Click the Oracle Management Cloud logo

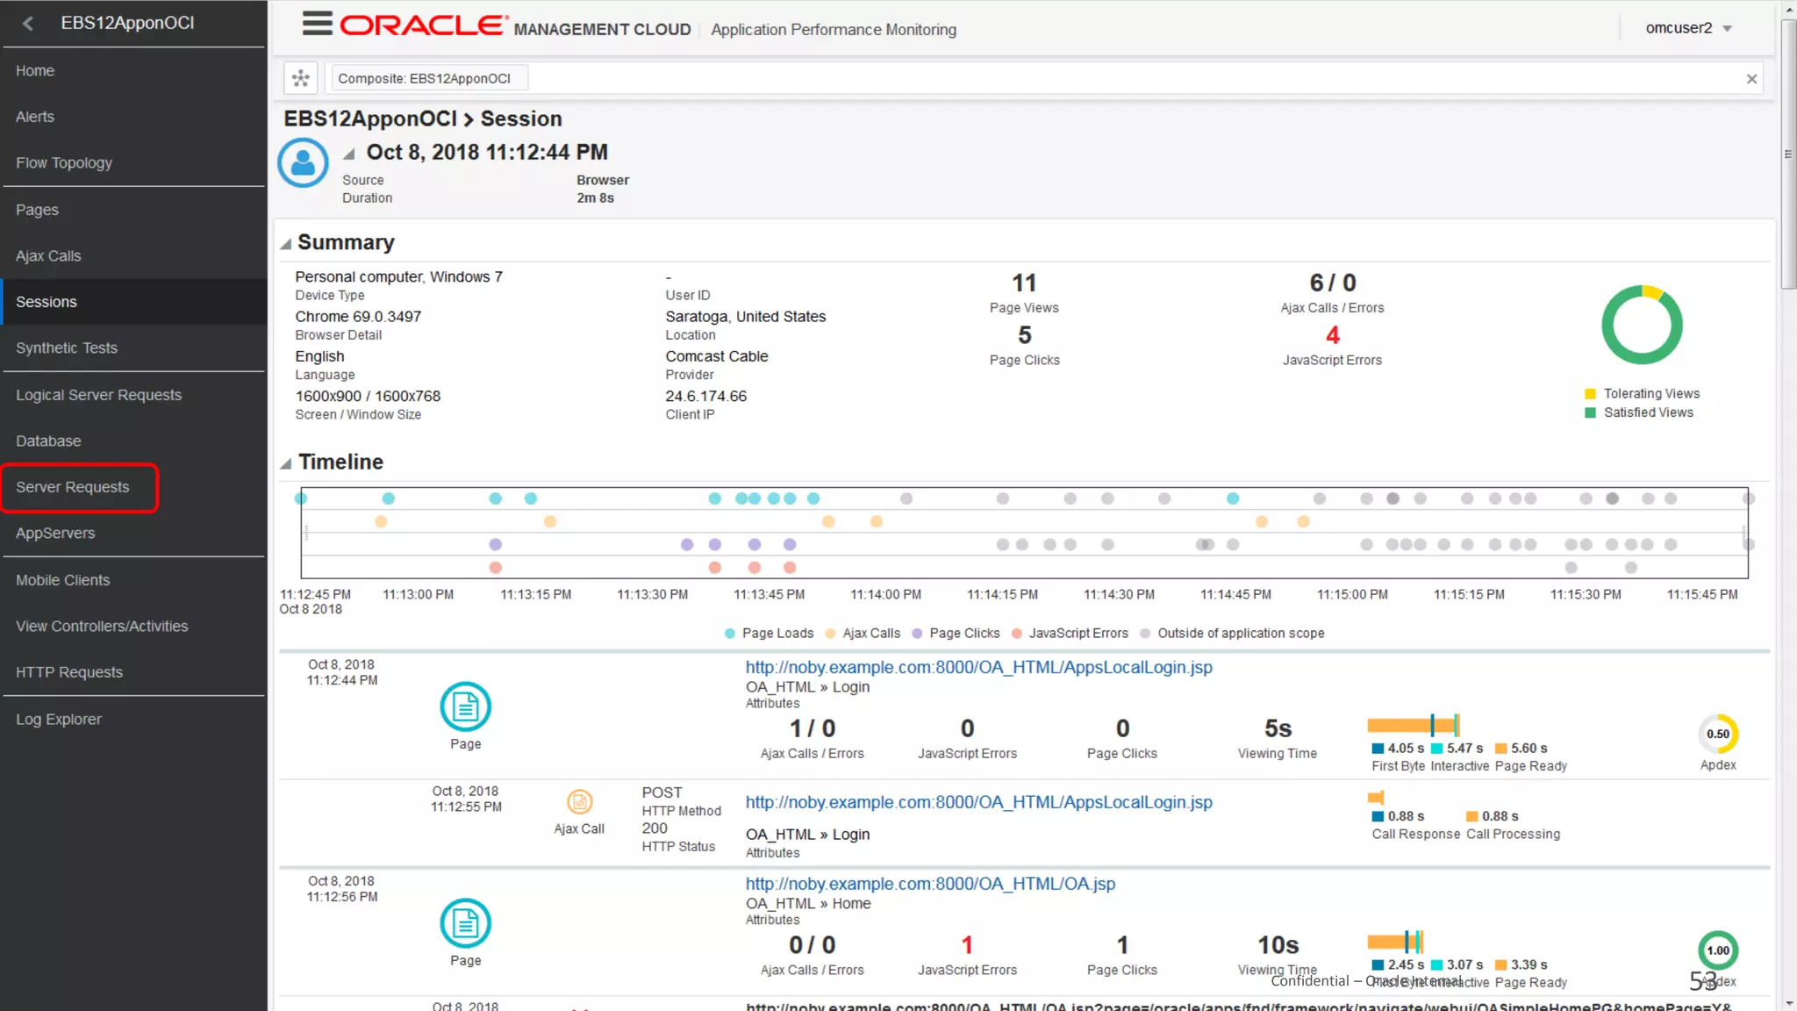(x=514, y=26)
